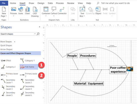Open the Review ribbon tab
Viewport: 137px width, 104px height.
(71, 3)
